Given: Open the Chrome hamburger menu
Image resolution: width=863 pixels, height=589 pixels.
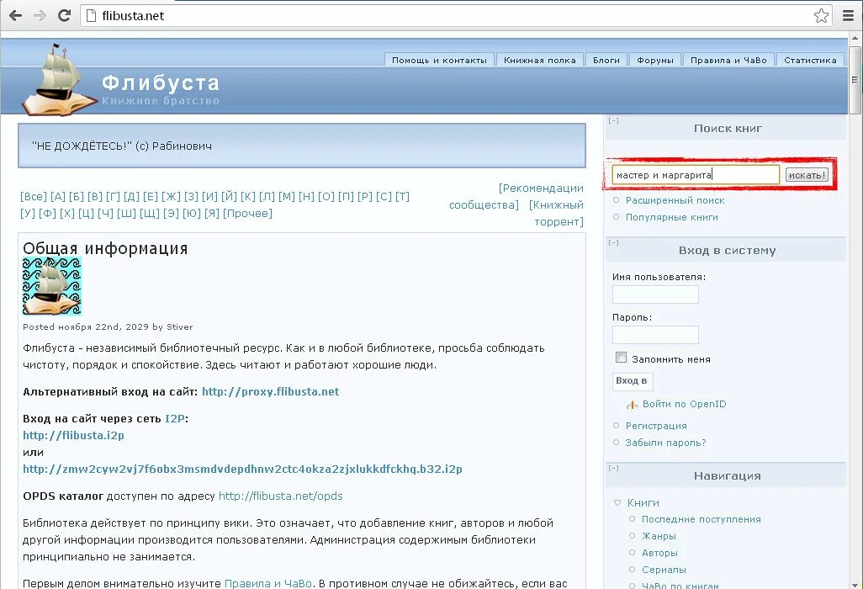Looking at the screenshot, I should click(x=848, y=15).
